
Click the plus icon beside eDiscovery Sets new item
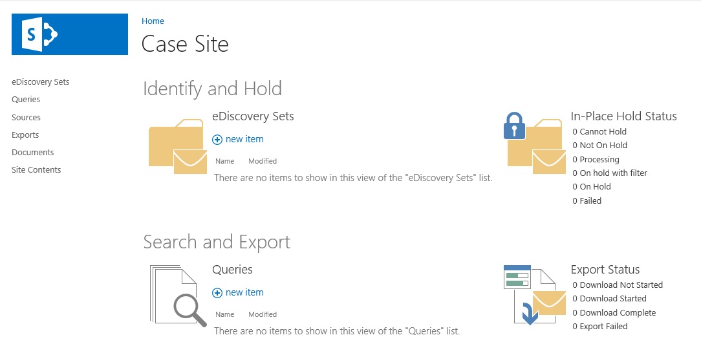click(x=217, y=140)
